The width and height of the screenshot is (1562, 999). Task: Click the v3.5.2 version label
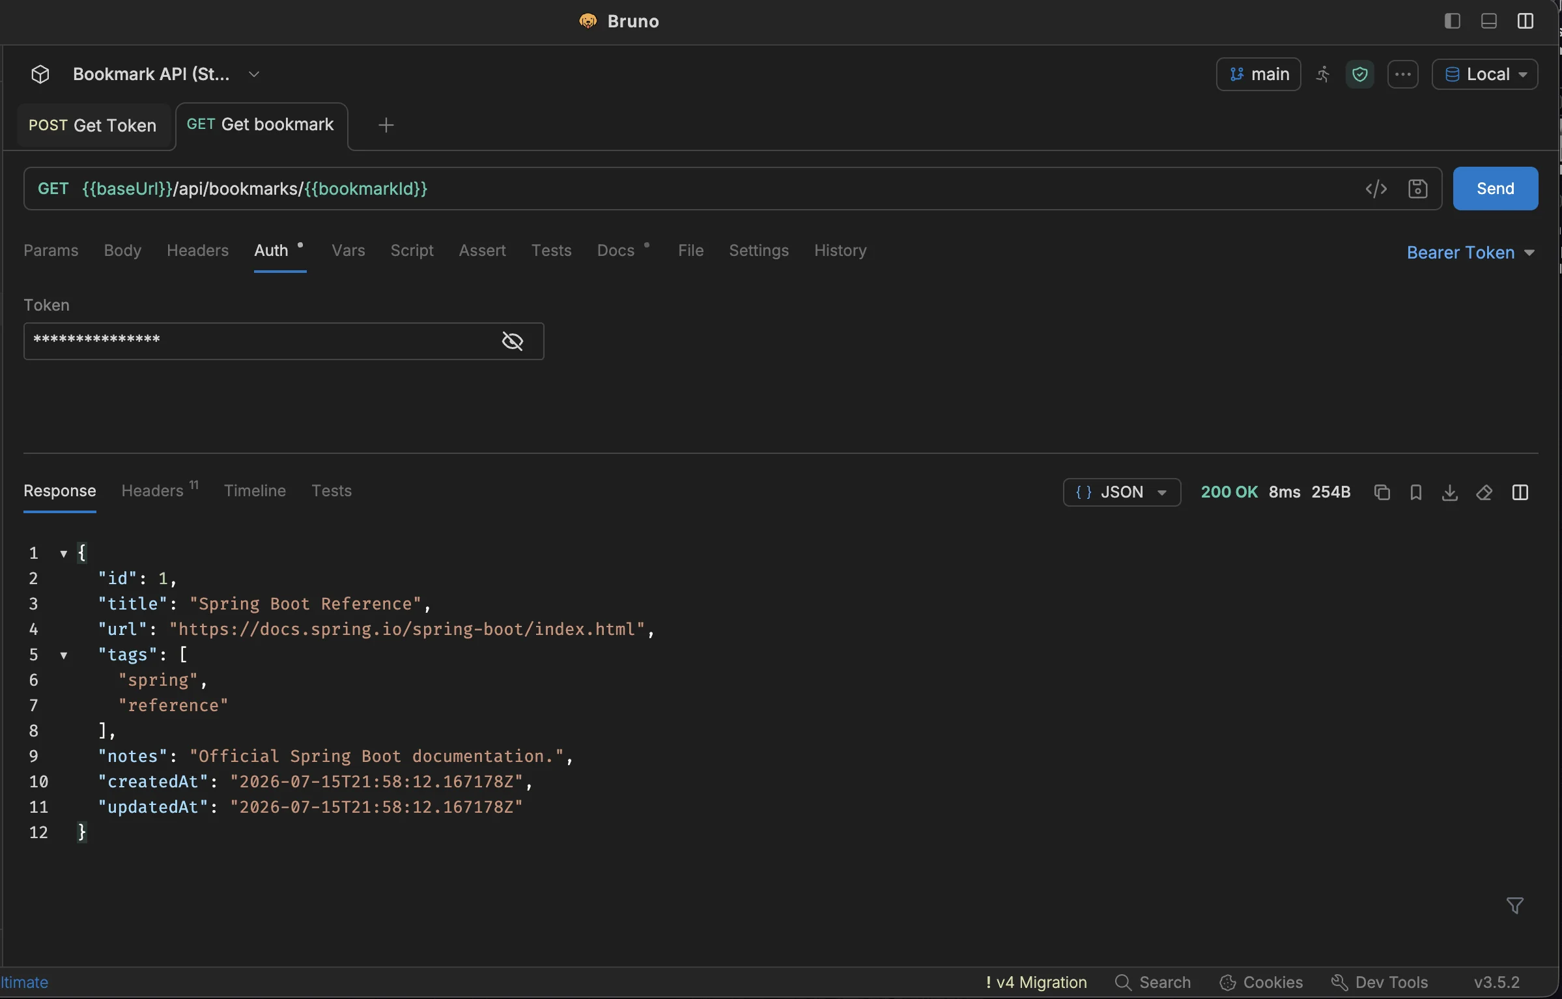tap(1496, 983)
